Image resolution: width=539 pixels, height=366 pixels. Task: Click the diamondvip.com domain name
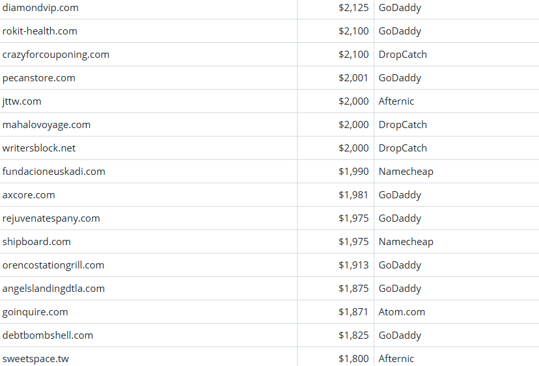point(40,8)
